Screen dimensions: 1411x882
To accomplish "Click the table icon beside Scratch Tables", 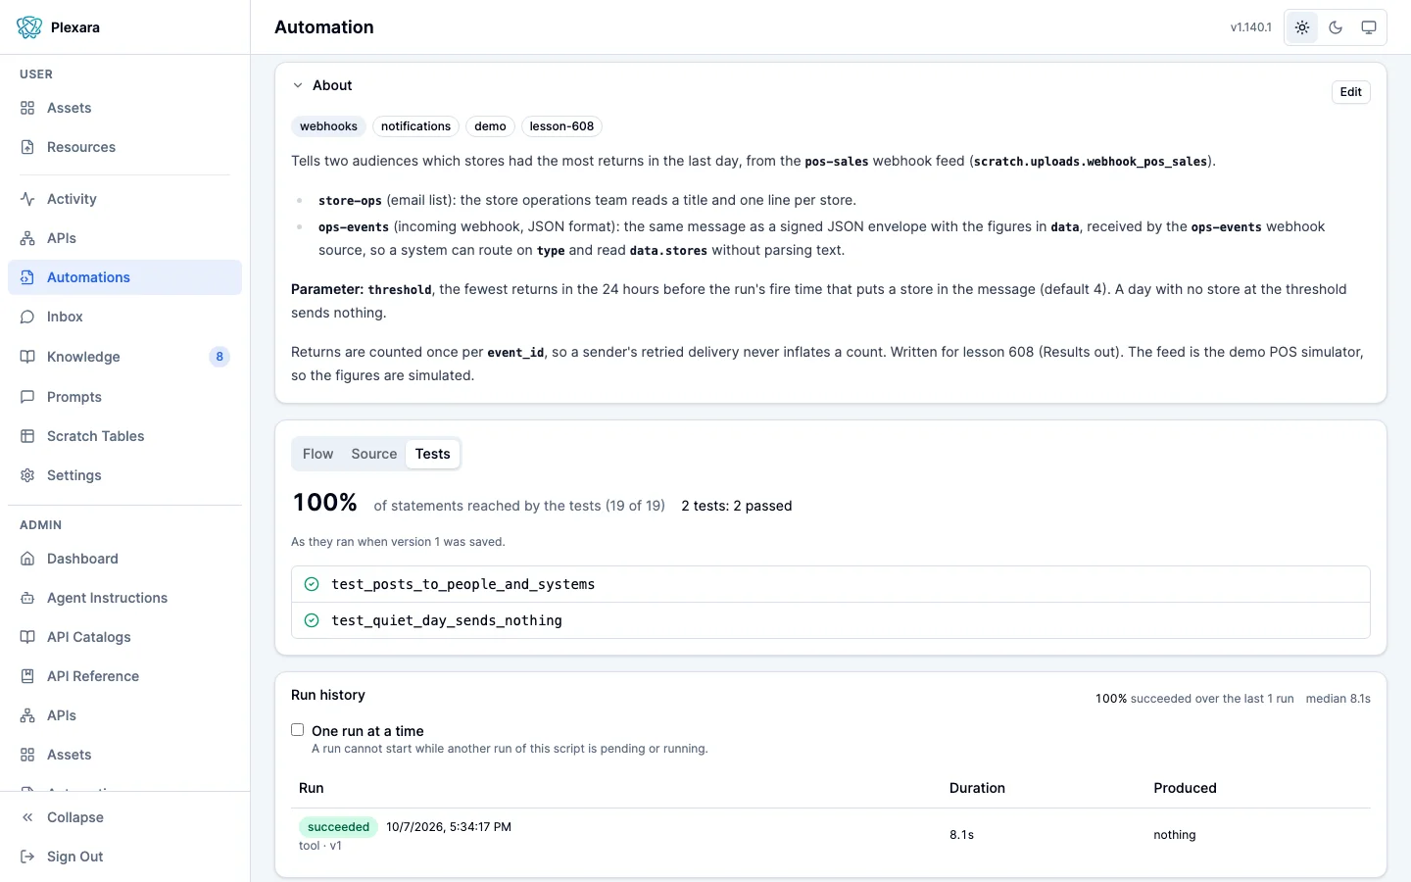I will 27,436.
